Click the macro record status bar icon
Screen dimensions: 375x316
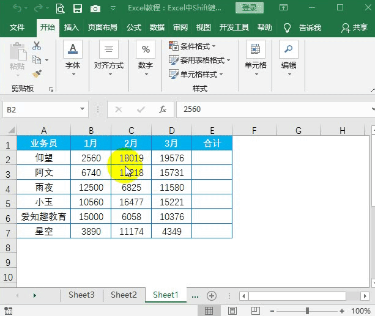coord(8,311)
